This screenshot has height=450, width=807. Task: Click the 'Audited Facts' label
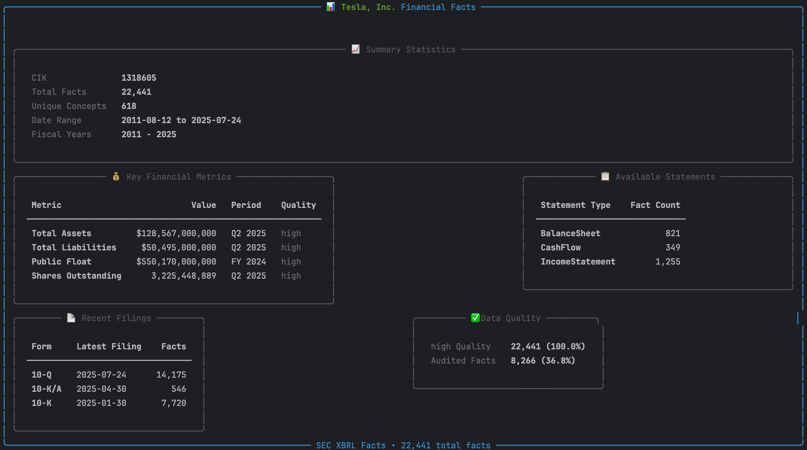click(x=463, y=361)
